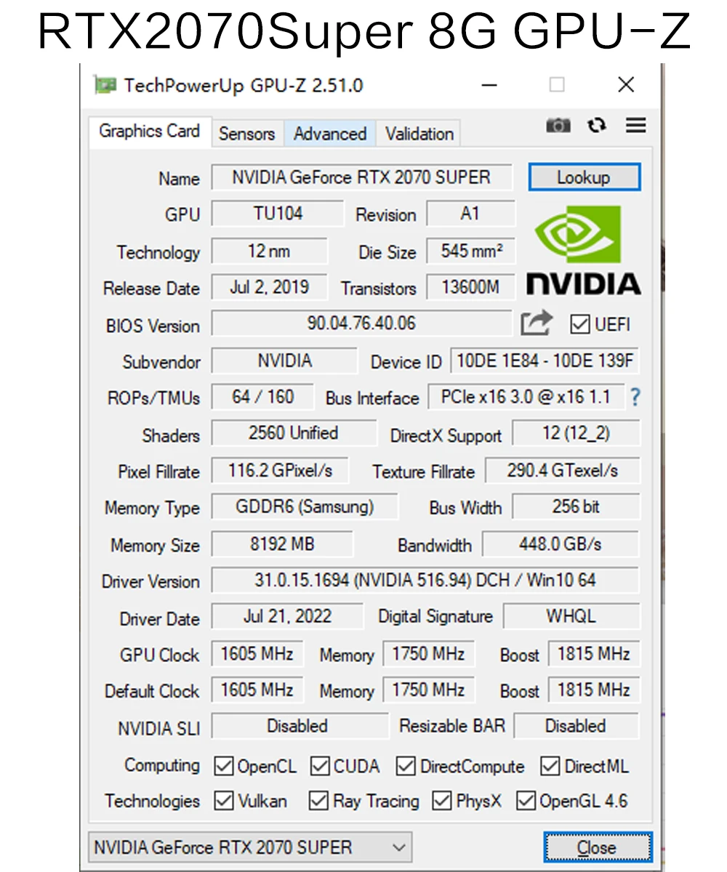This screenshot has width=727, height=872.
Task: Click the ROPs/TMUs value 64 / 160
Action: [262, 397]
